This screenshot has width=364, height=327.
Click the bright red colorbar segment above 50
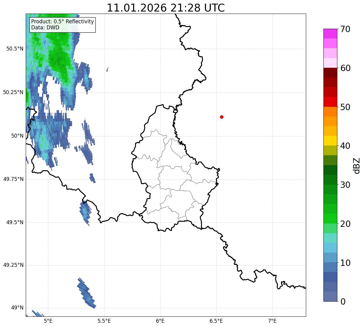[330, 102]
